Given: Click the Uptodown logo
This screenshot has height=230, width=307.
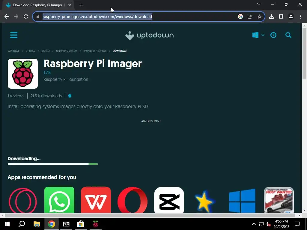Looking at the screenshot, I should (149, 35).
